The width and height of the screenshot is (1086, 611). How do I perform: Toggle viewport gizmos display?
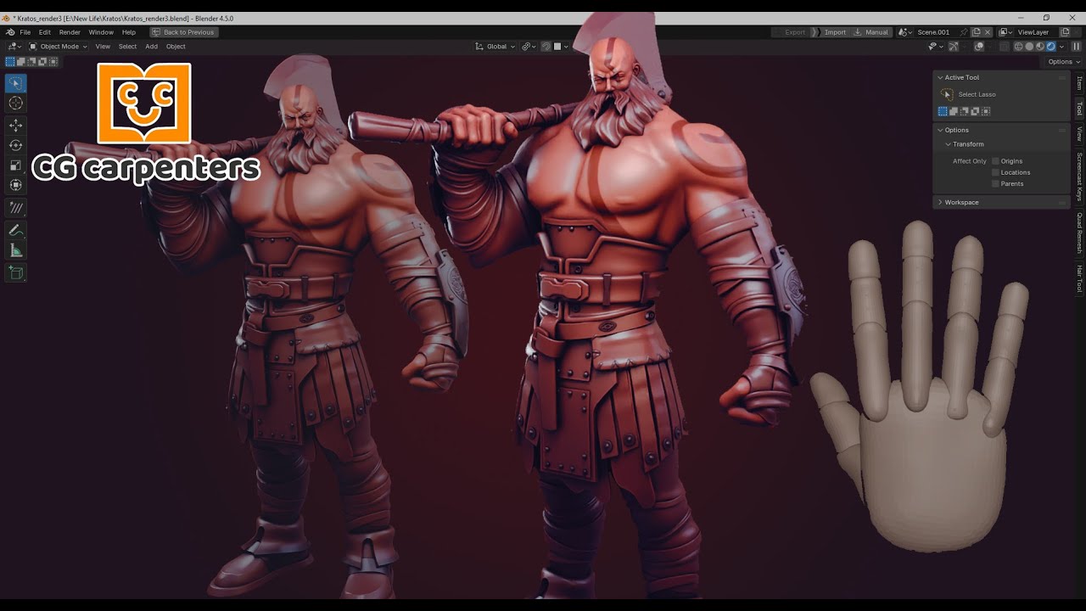[x=954, y=47]
